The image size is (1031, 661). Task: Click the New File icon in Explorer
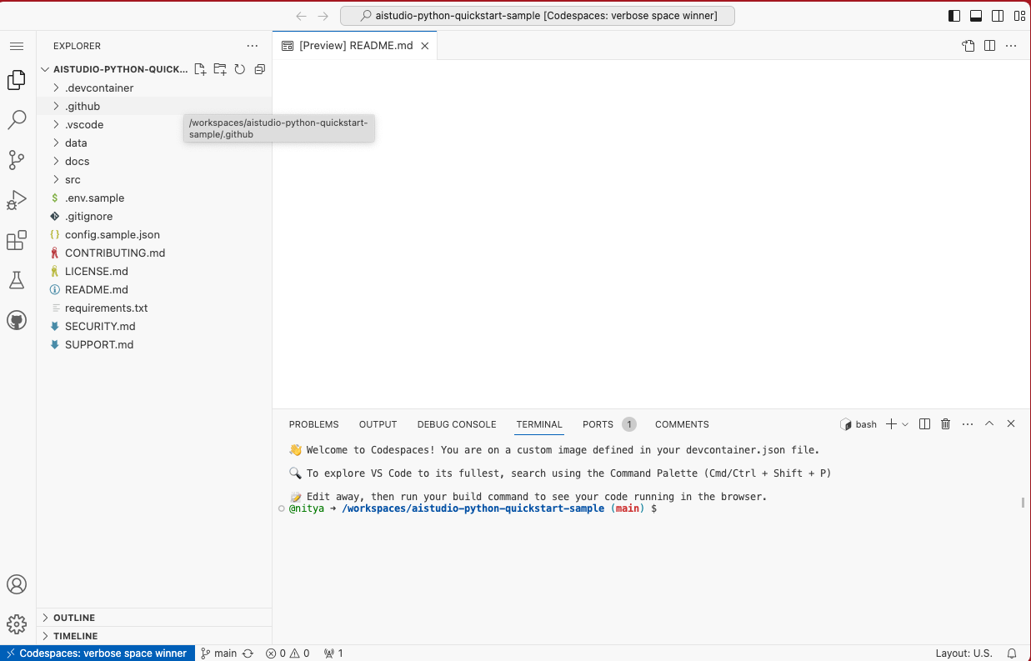click(x=200, y=69)
